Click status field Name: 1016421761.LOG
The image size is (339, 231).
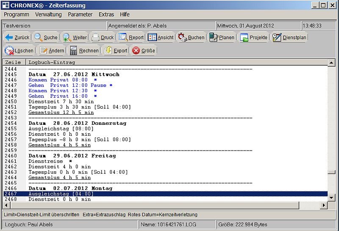[x=177, y=225]
